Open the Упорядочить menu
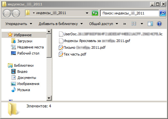Image resolution: width=168 pixels, height=119 pixels. (x=19, y=24)
